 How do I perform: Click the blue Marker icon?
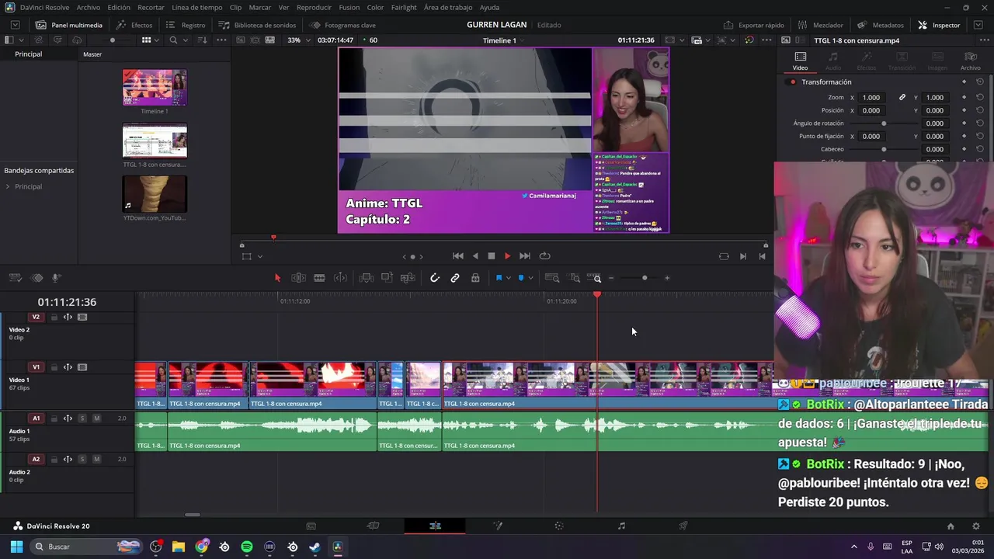click(521, 278)
